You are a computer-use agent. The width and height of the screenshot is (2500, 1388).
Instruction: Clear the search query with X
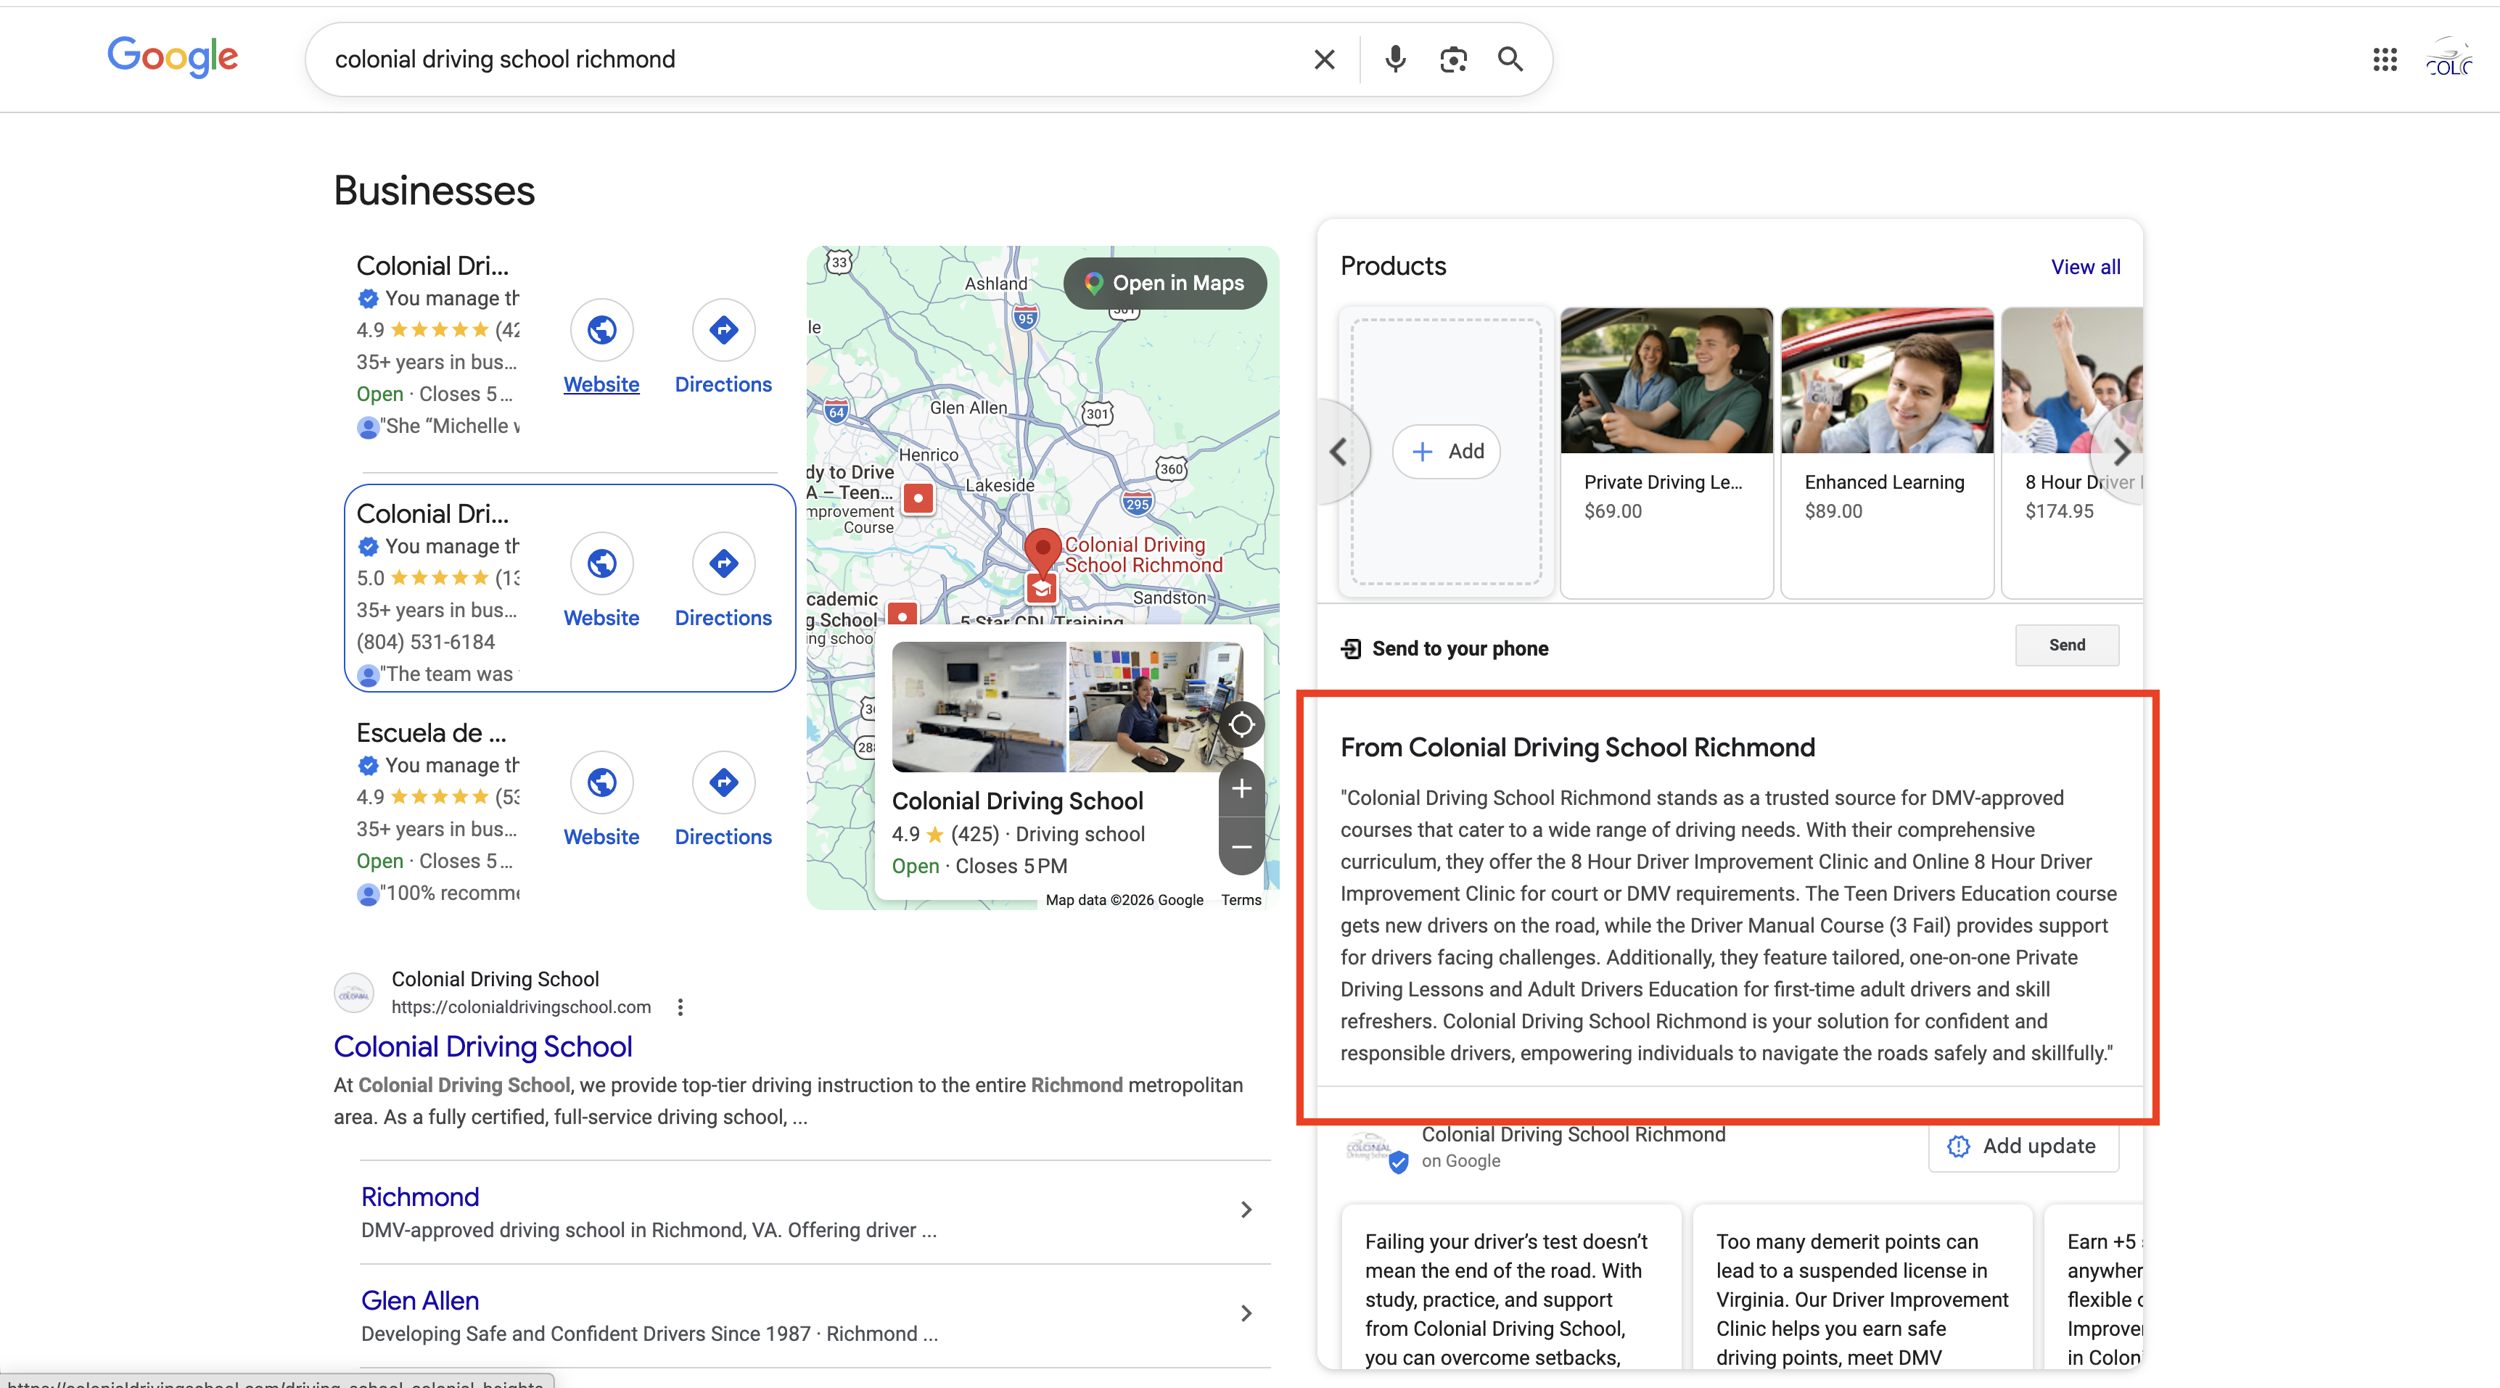pyautogui.click(x=1324, y=59)
